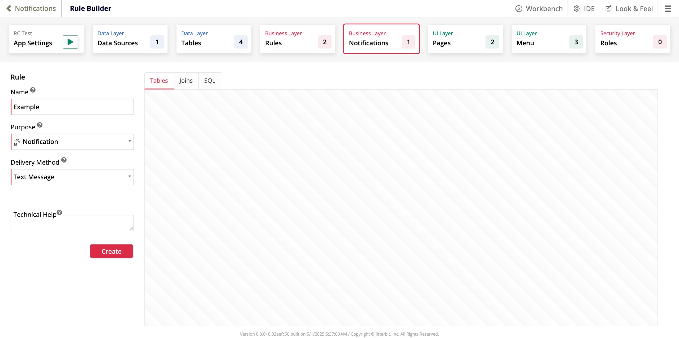Open Look & Feel settings

coord(629,8)
